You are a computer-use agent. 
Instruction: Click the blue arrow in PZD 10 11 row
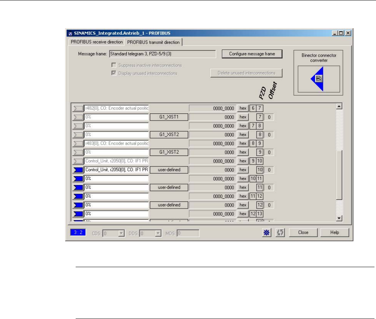point(78,179)
